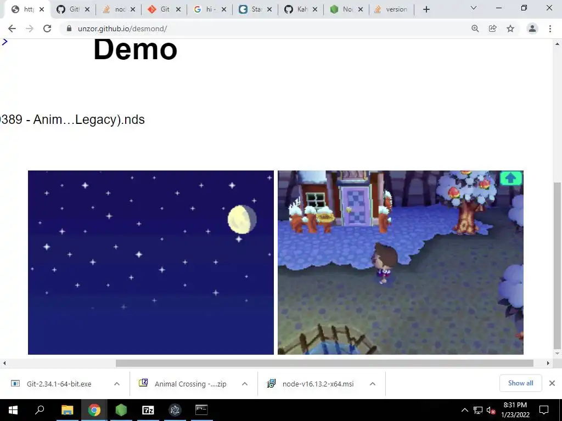Open the Electron app taskbar icon
Viewport: 562px width, 421px height.
175,410
